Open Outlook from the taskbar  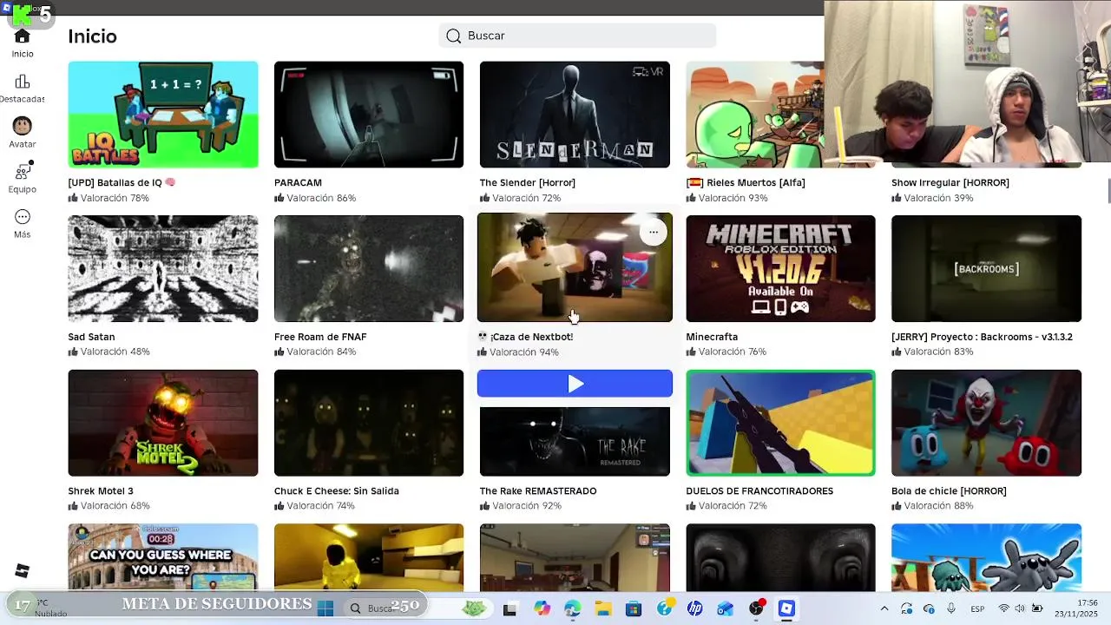click(x=726, y=609)
